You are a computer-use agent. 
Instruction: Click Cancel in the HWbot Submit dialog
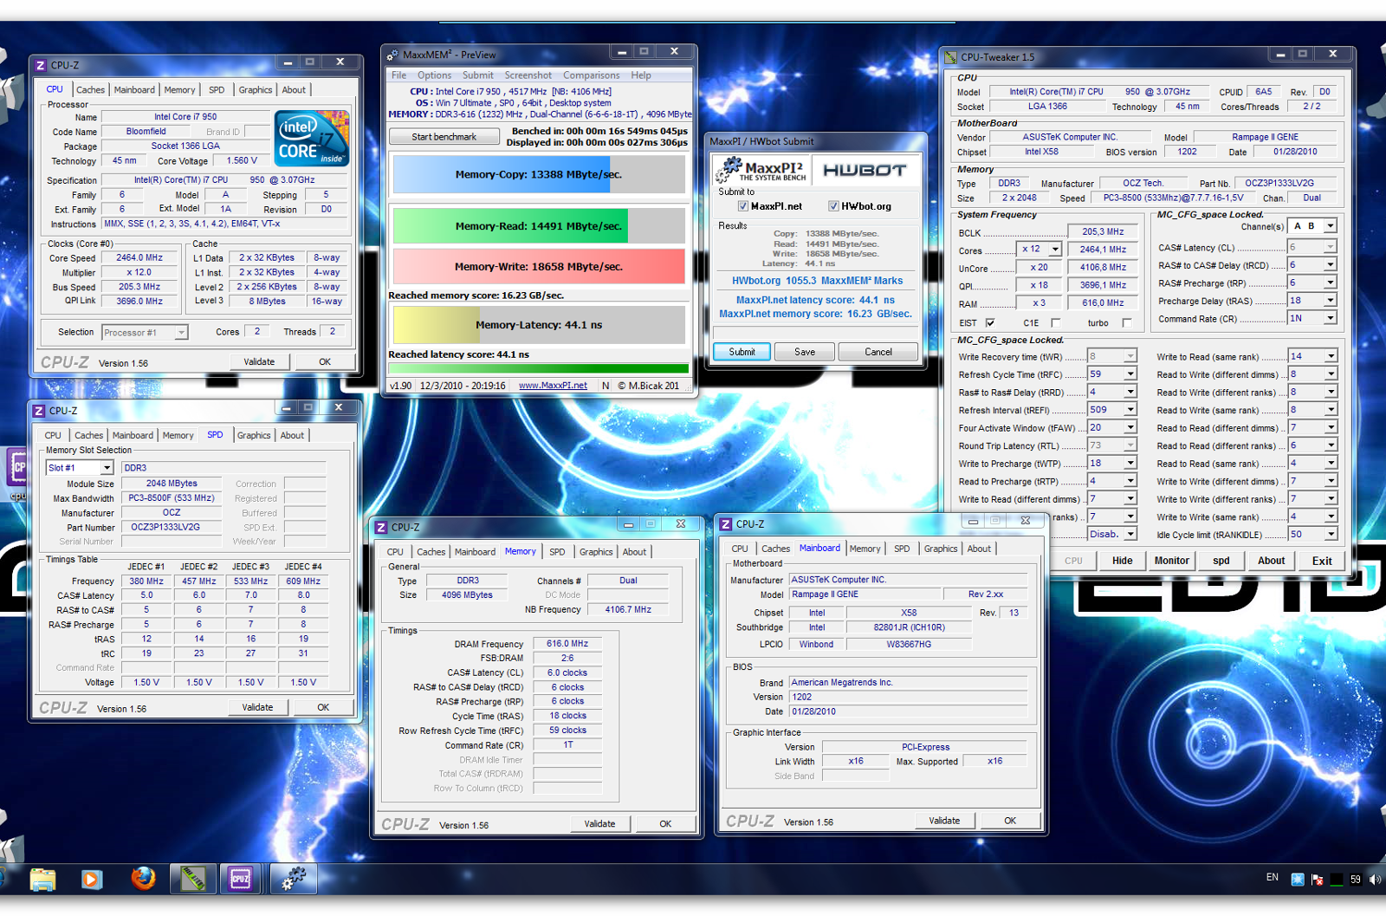point(878,352)
